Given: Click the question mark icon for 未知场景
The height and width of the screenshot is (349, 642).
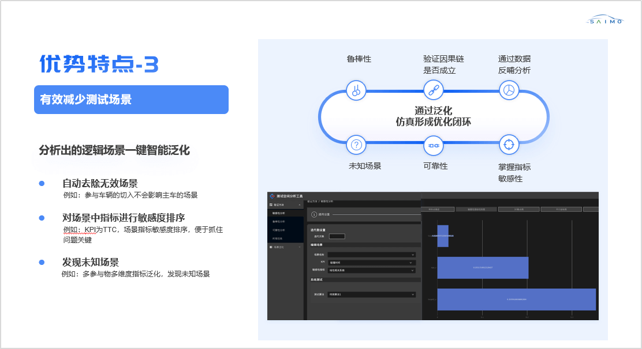Looking at the screenshot, I should [356, 145].
